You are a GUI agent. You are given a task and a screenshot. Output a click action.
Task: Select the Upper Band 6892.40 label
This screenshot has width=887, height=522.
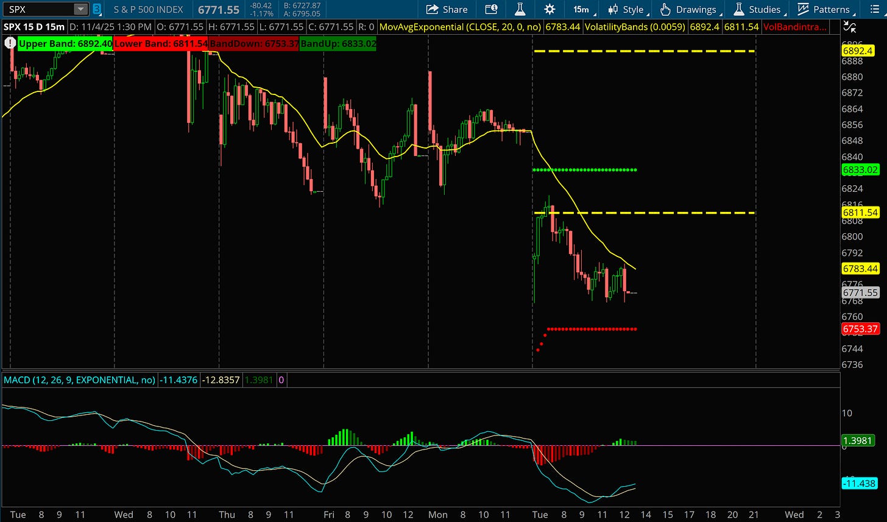65,44
